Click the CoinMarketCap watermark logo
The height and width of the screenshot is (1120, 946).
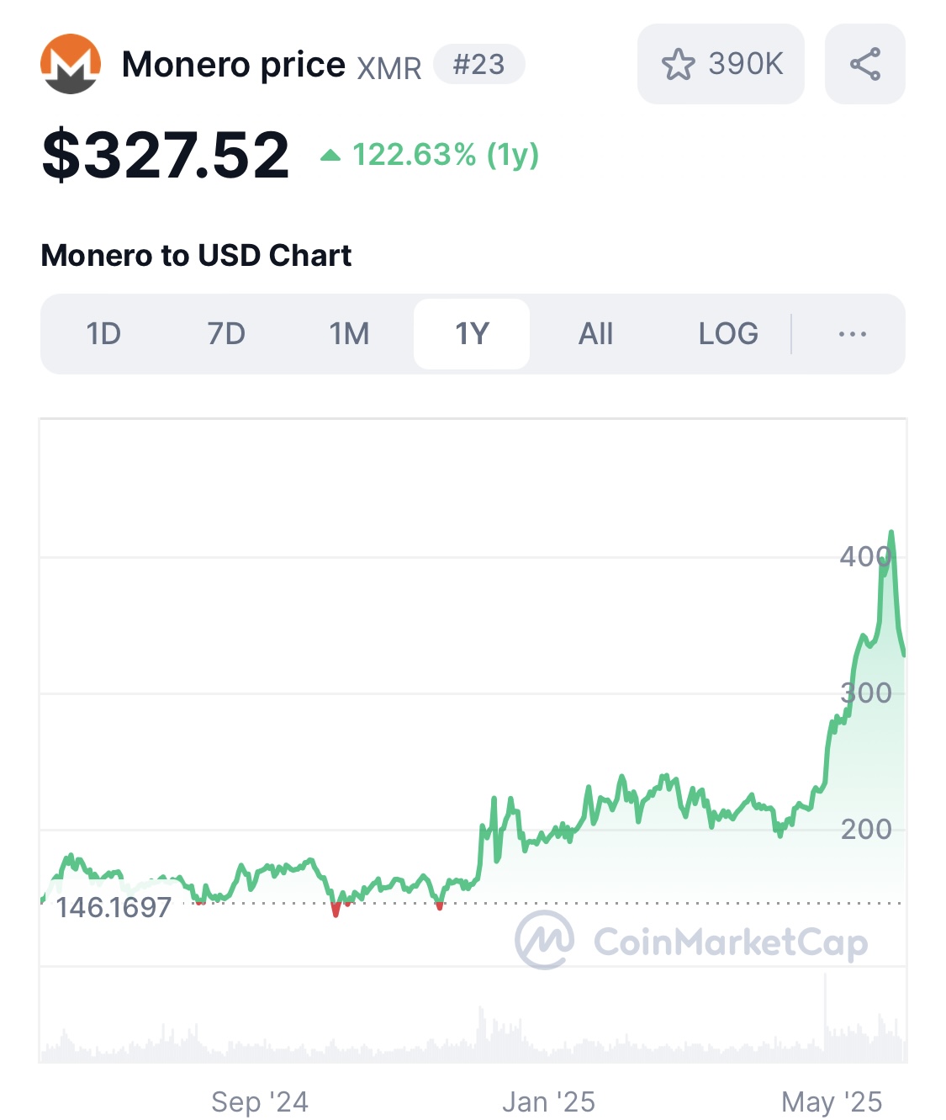point(691,941)
